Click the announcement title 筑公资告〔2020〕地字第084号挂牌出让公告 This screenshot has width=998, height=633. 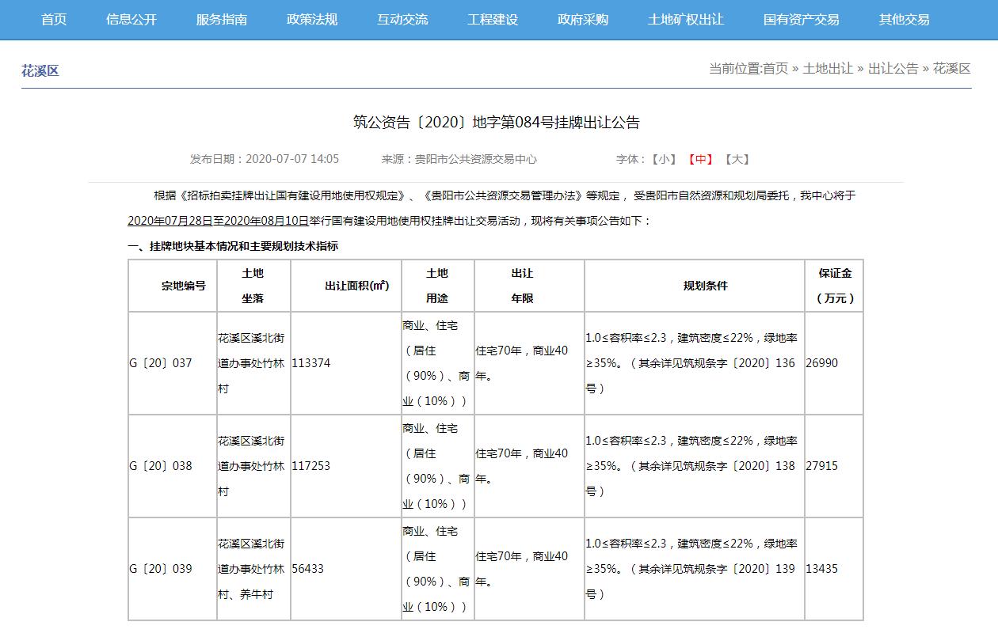coord(499,122)
